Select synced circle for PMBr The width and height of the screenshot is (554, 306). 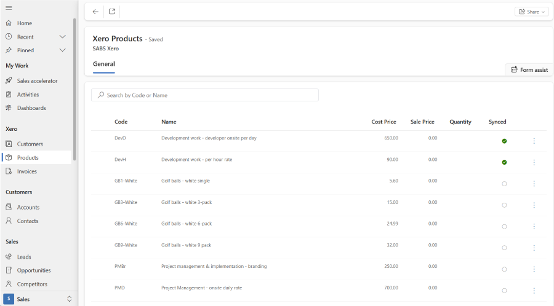pyautogui.click(x=504, y=269)
